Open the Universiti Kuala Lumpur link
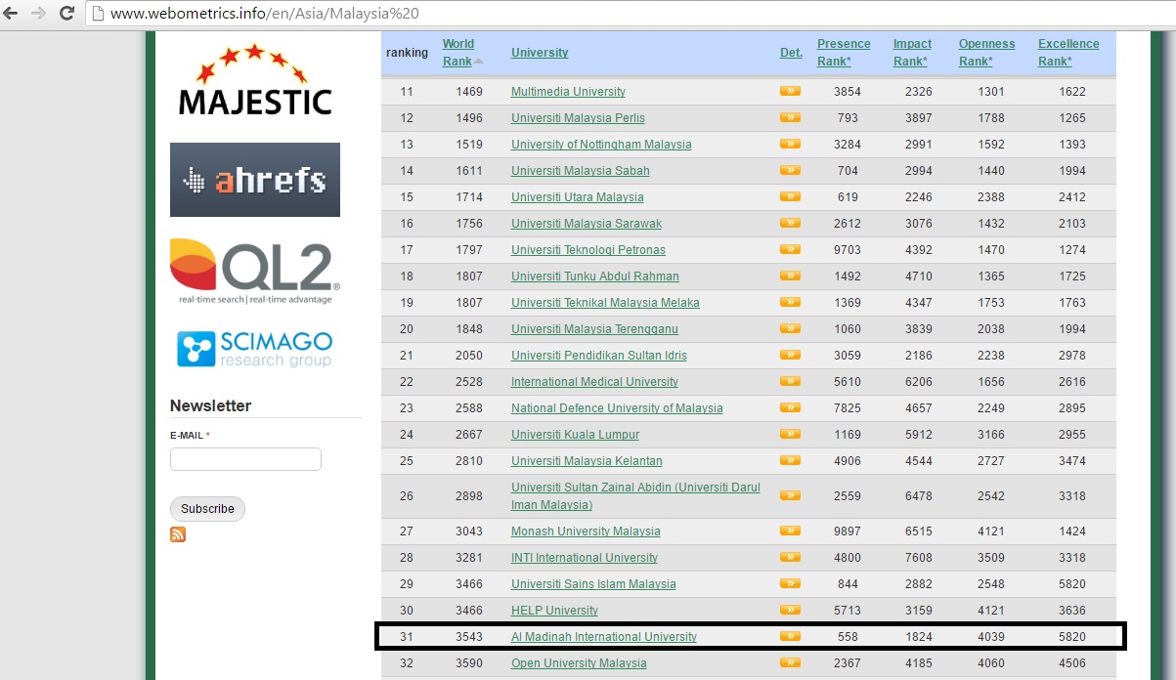The height and width of the screenshot is (680, 1176). point(575,435)
